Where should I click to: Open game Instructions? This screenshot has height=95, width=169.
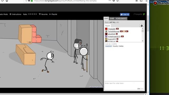[15, 14]
